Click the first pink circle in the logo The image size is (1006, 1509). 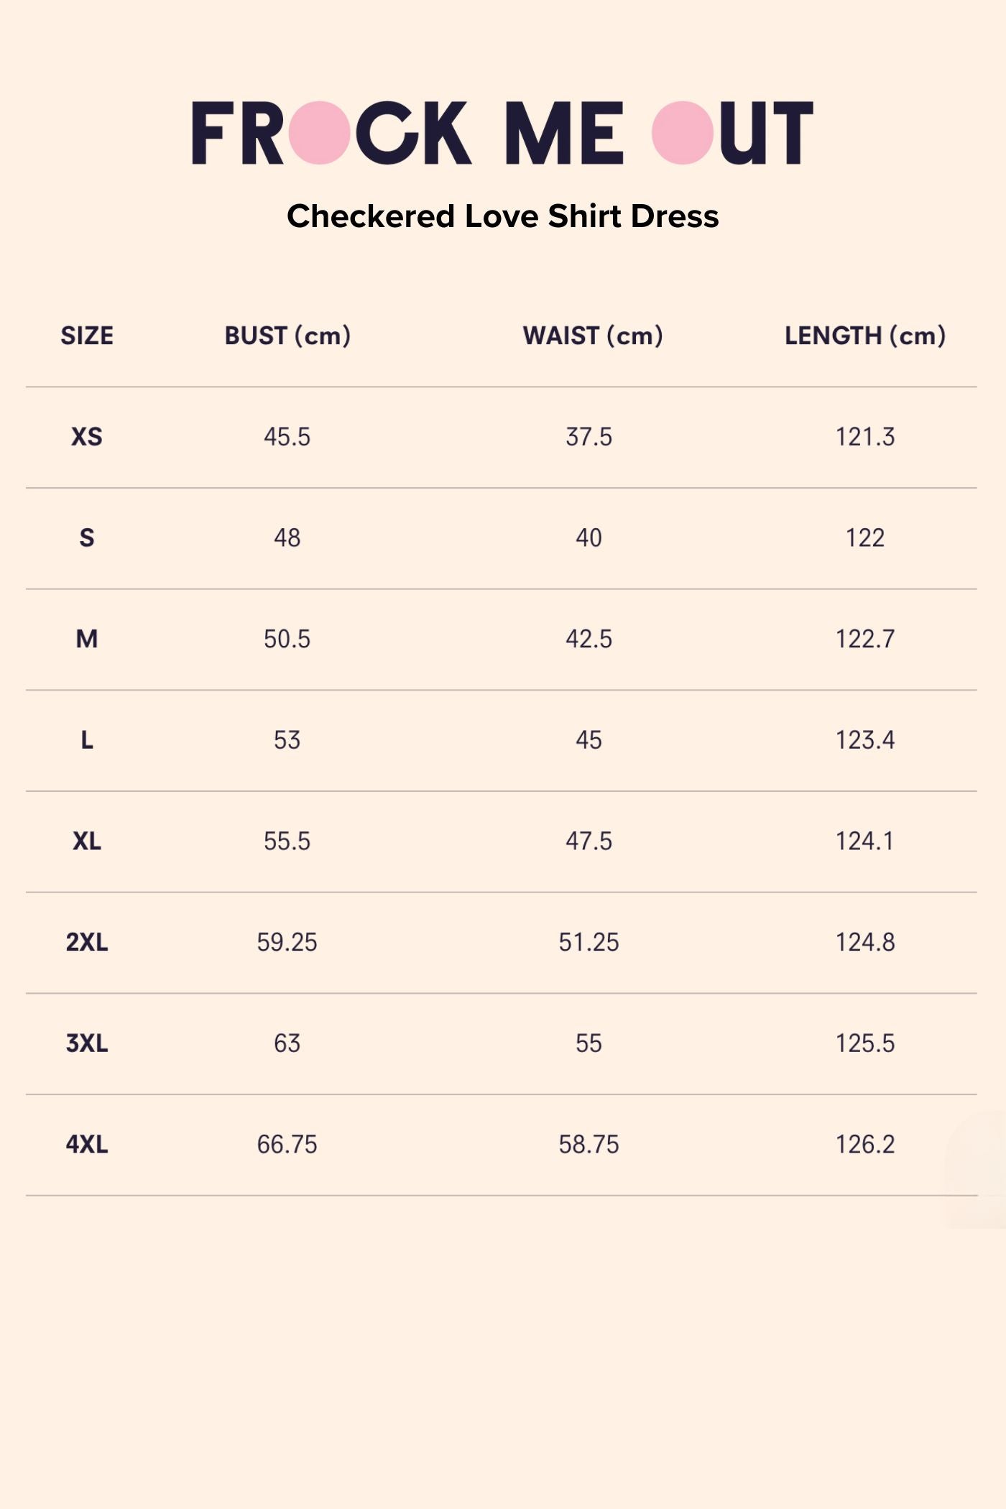click(x=320, y=133)
